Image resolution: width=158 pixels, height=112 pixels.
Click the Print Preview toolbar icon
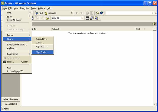[x=36, y=18]
